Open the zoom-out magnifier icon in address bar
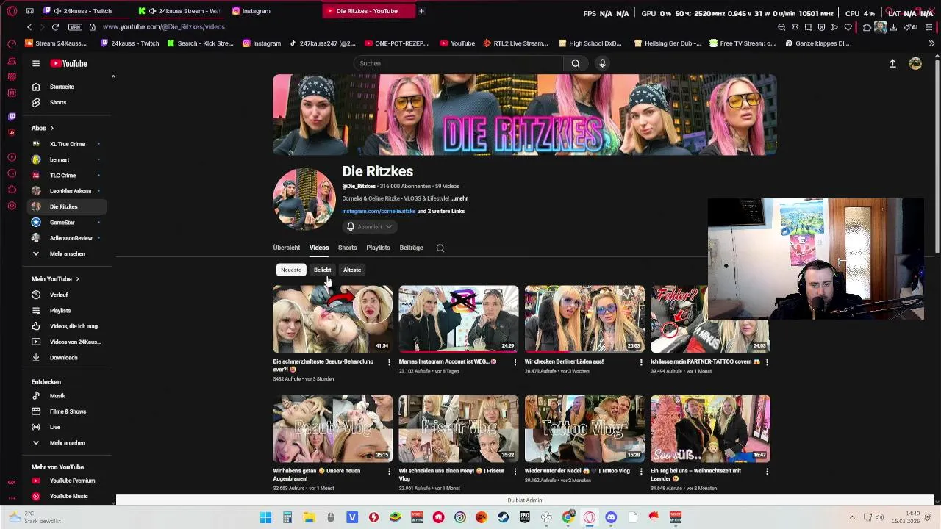The height and width of the screenshot is (529, 941). click(x=781, y=27)
